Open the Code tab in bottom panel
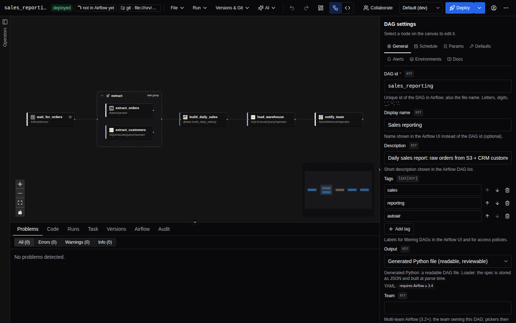Screen dimensions: 516x323 tap(53, 229)
